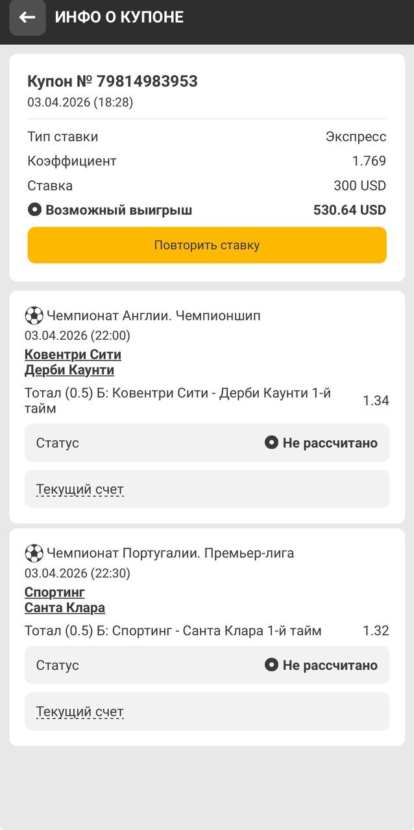Click the 530.64 USD possible winnings amount
This screenshot has width=414, height=830.
tap(349, 210)
